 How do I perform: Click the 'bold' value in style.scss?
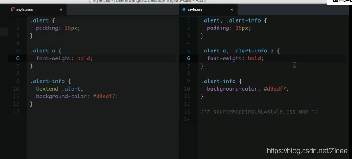[x=84, y=58]
